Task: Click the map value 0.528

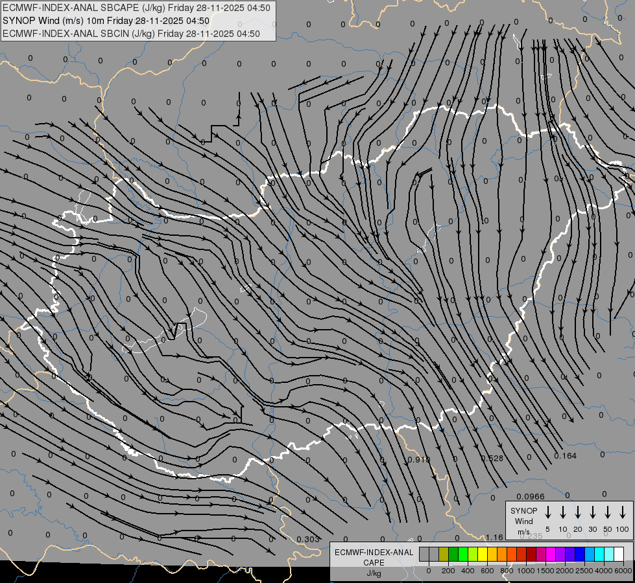Action: click(492, 458)
